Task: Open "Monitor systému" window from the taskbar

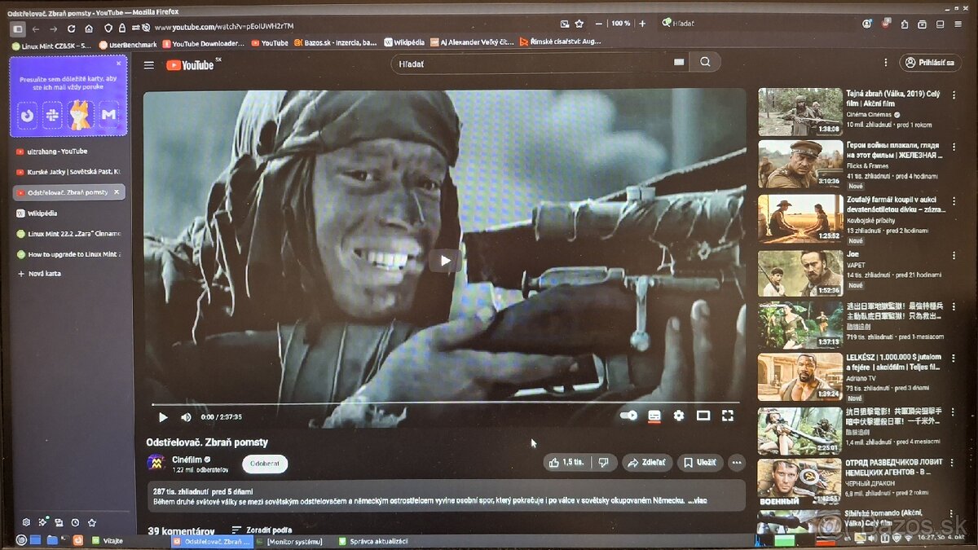Action: tap(290, 541)
